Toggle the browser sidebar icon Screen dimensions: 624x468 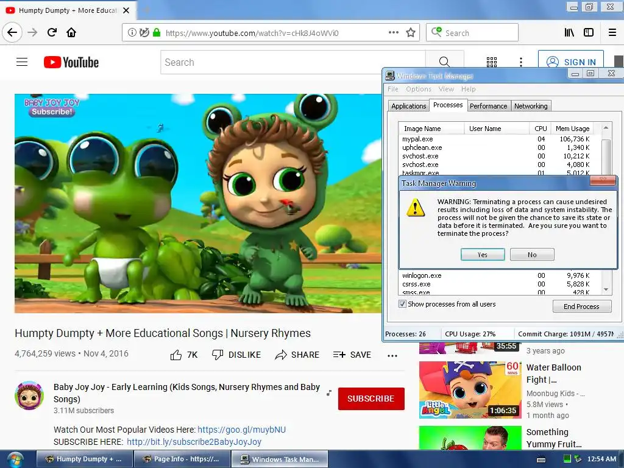coord(589,33)
